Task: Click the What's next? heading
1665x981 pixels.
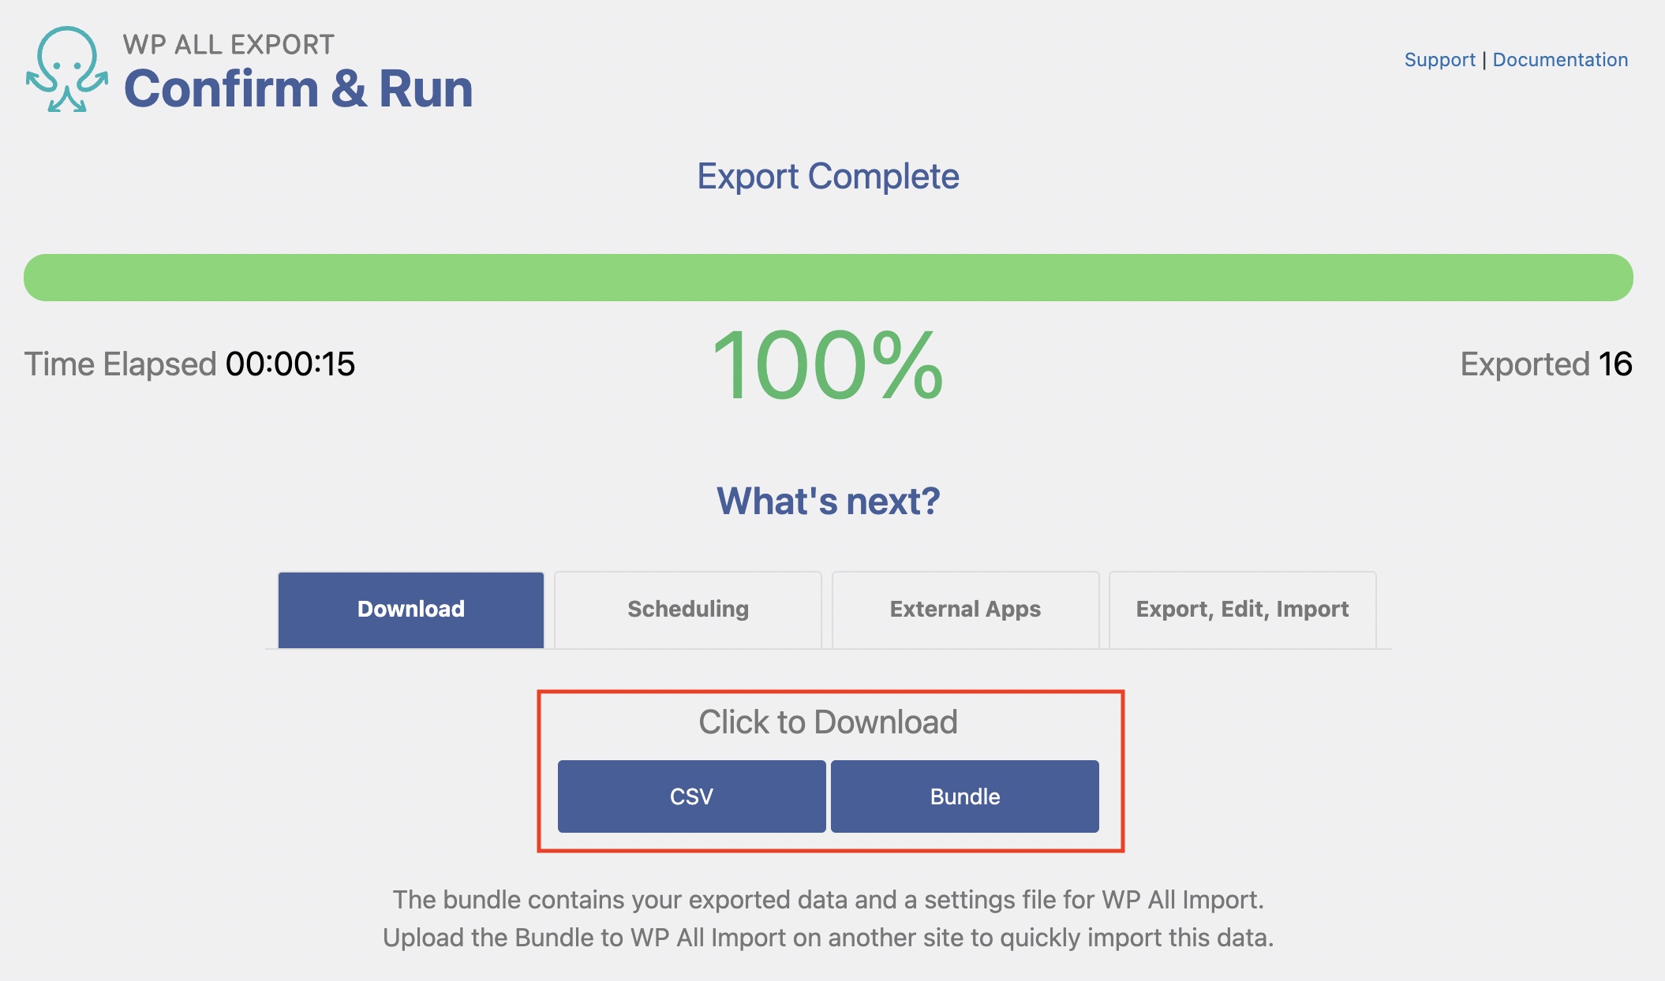Action: [828, 501]
